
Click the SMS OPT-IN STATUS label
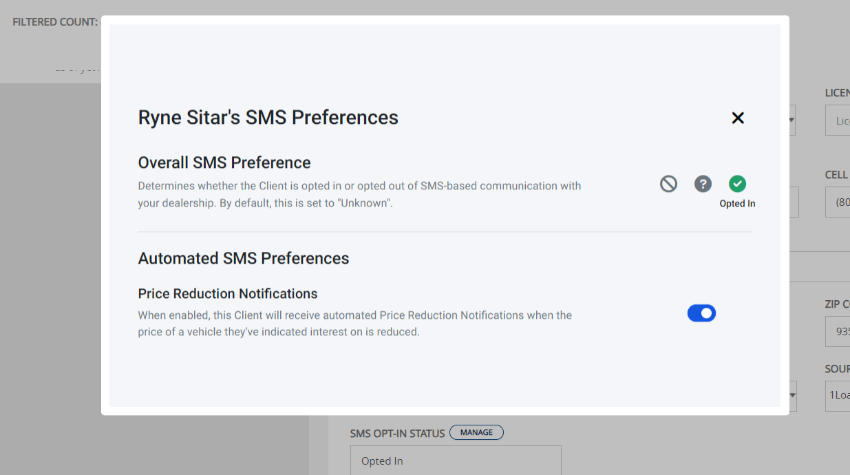tap(397, 433)
